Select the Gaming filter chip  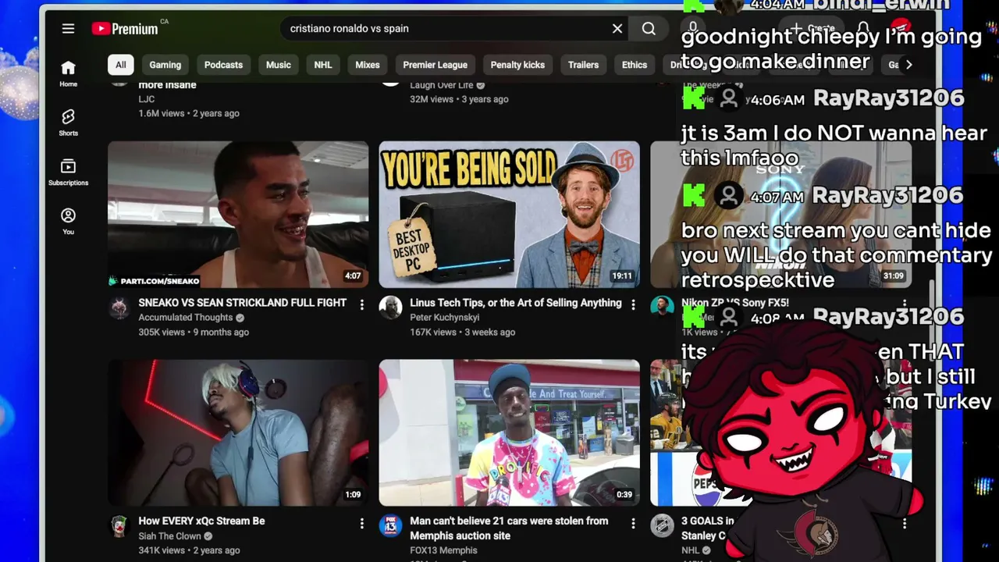click(x=165, y=65)
